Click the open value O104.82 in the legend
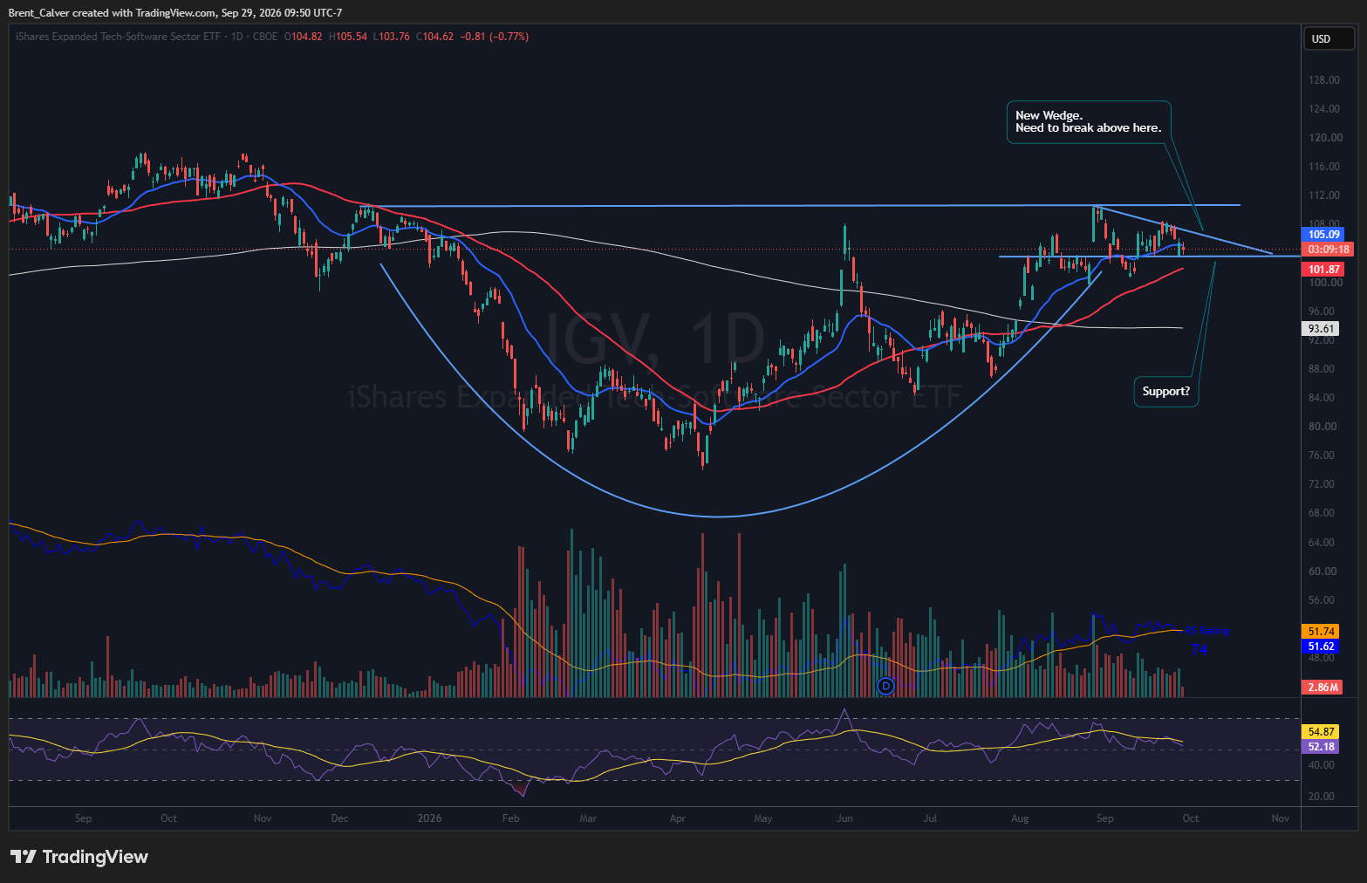Screen dimensions: 1367x883 304,37
